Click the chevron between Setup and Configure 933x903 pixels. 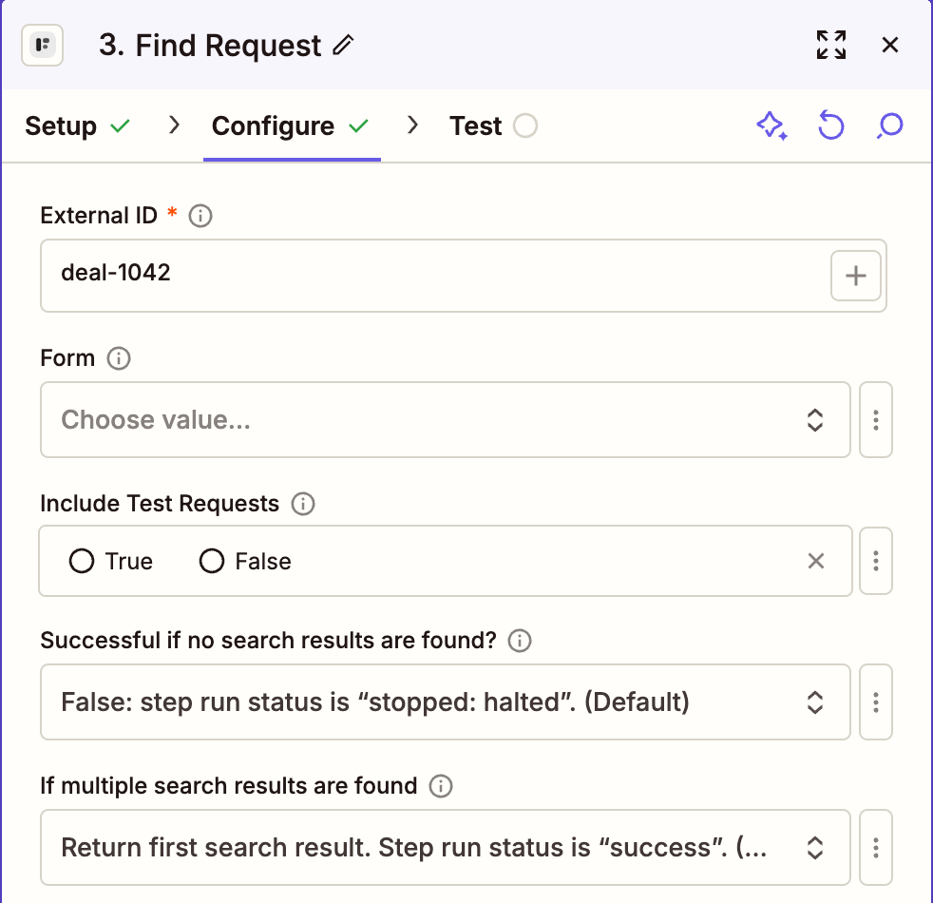click(x=174, y=125)
